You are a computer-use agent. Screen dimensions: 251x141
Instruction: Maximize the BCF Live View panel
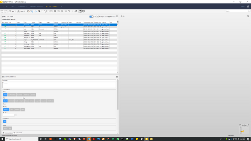[117, 16]
